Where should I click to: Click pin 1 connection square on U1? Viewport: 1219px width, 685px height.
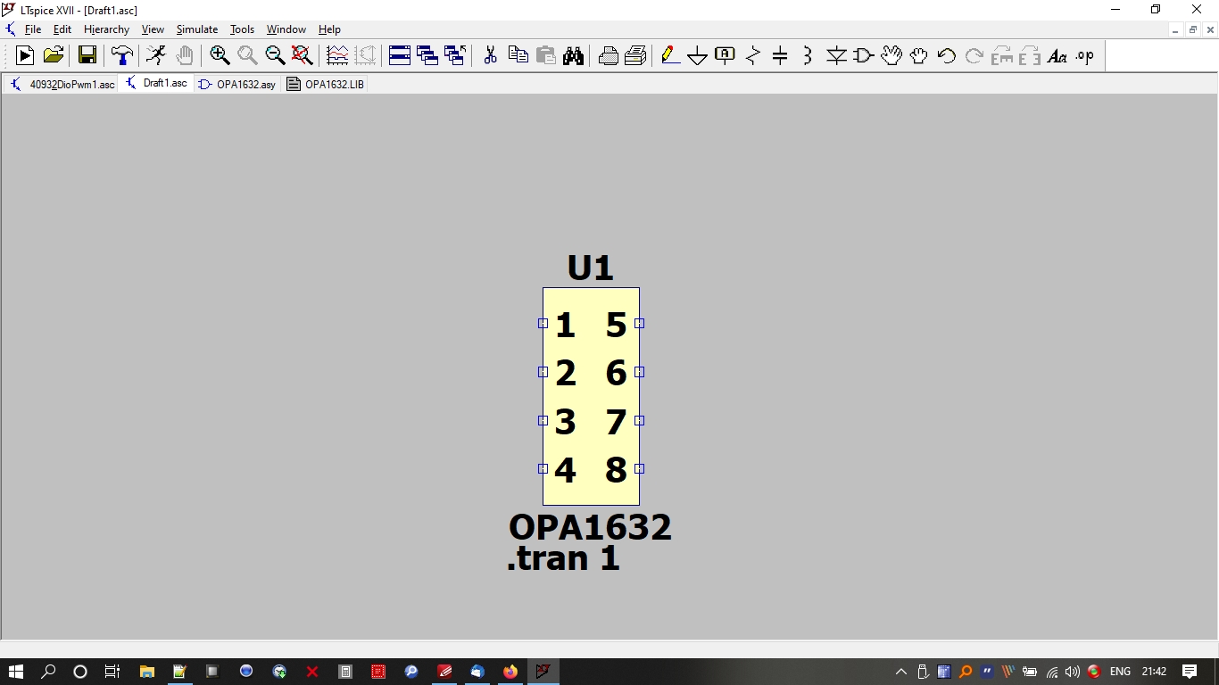pyautogui.click(x=543, y=323)
